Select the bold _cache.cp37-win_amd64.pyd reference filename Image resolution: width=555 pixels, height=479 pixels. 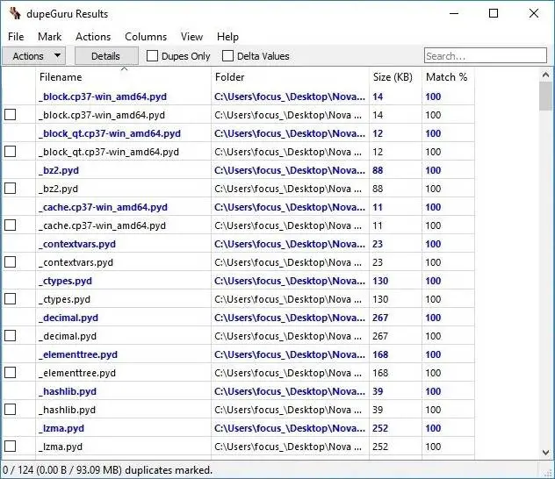click(103, 207)
